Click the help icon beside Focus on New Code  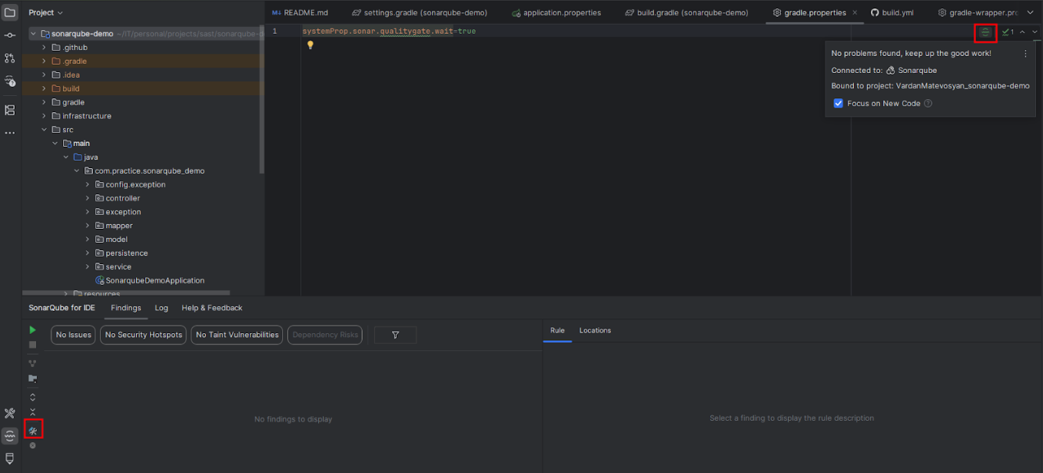pyautogui.click(x=928, y=103)
